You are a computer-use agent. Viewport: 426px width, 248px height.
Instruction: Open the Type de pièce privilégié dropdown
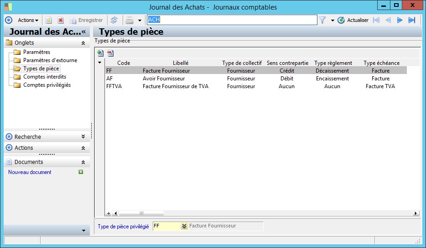[x=184, y=226]
